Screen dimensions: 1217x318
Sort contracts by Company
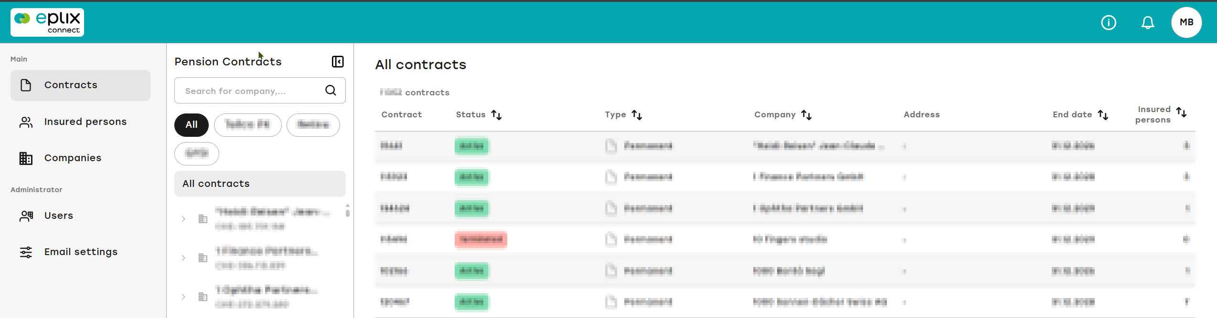coord(806,115)
